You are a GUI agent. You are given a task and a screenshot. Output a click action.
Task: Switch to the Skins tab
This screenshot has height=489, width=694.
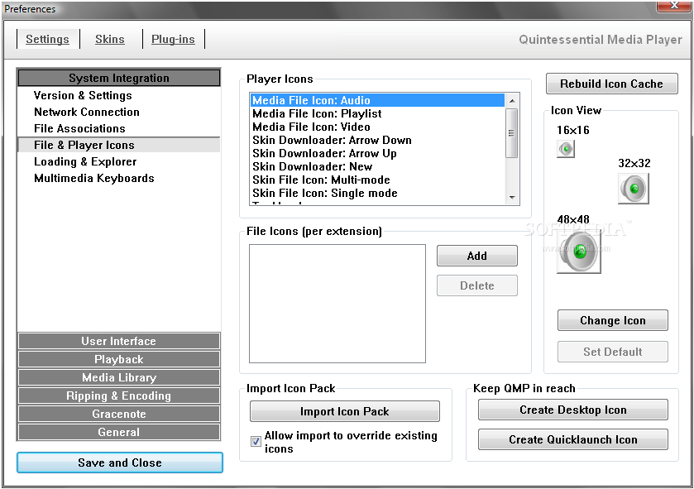110,39
